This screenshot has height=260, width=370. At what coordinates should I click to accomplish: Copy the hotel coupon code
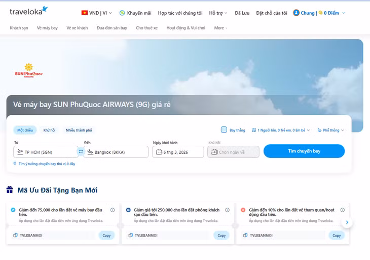(221, 236)
